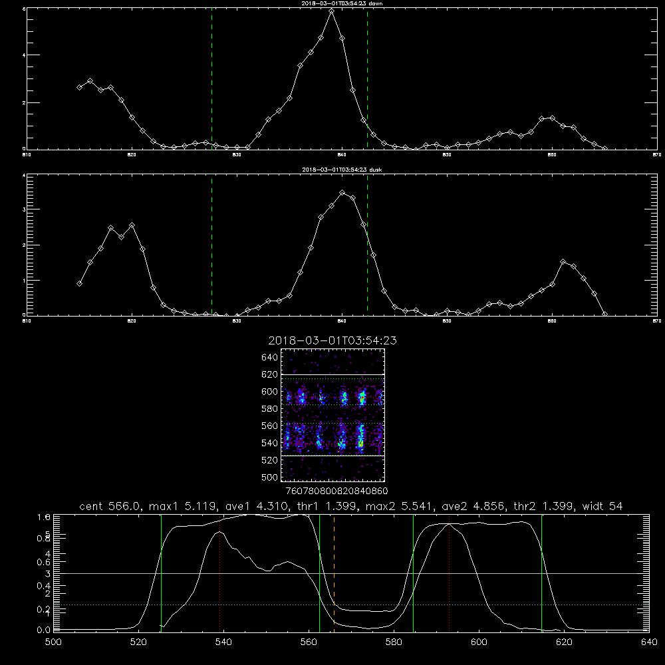Screen dimensions: 665x665
Task: Click the highest diamond marker in dusk plot
Action: (342, 193)
